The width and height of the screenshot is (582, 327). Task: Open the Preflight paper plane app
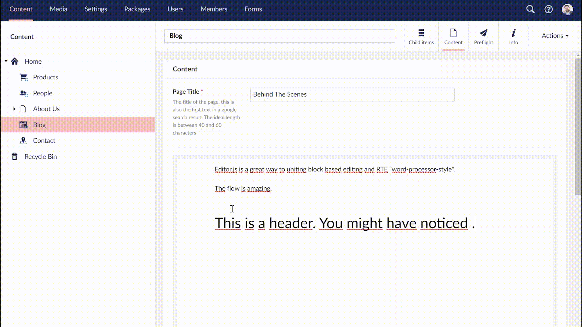click(483, 36)
